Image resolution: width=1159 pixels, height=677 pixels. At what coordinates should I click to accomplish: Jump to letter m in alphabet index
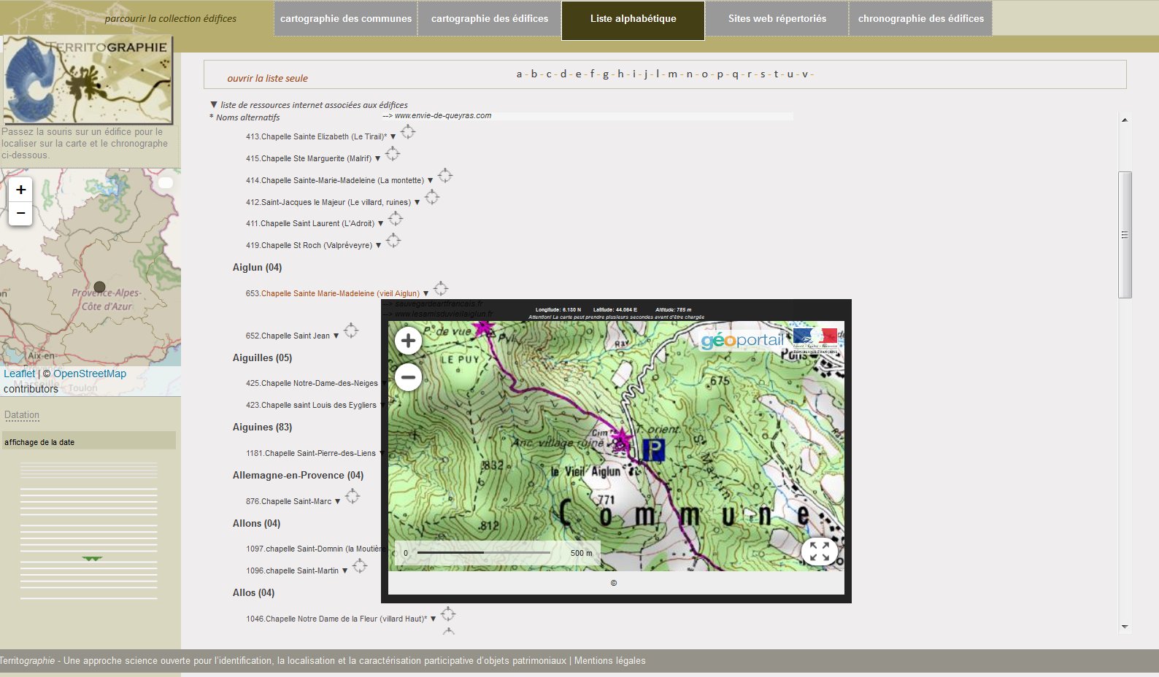(672, 74)
